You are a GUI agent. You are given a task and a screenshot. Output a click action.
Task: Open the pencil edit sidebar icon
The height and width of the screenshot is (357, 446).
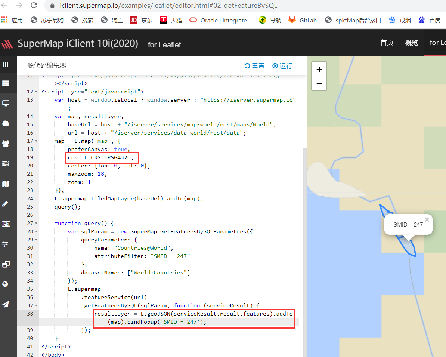point(5,204)
